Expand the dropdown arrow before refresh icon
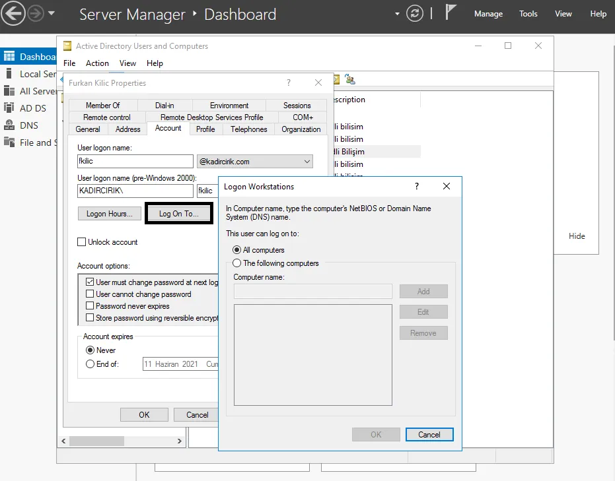This screenshot has width=615, height=481. click(397, 14)
